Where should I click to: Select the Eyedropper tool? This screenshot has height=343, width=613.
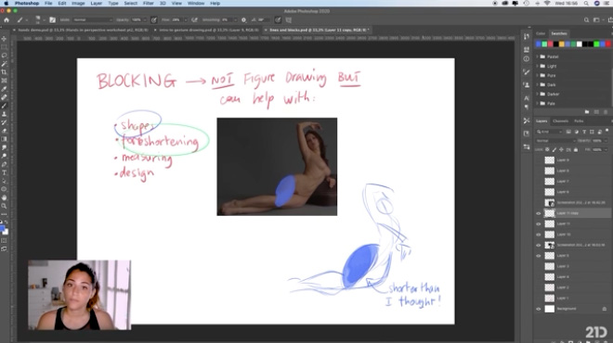(4, 89)
